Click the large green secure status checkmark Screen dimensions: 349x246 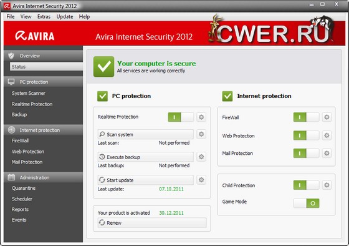click(103, 66)
